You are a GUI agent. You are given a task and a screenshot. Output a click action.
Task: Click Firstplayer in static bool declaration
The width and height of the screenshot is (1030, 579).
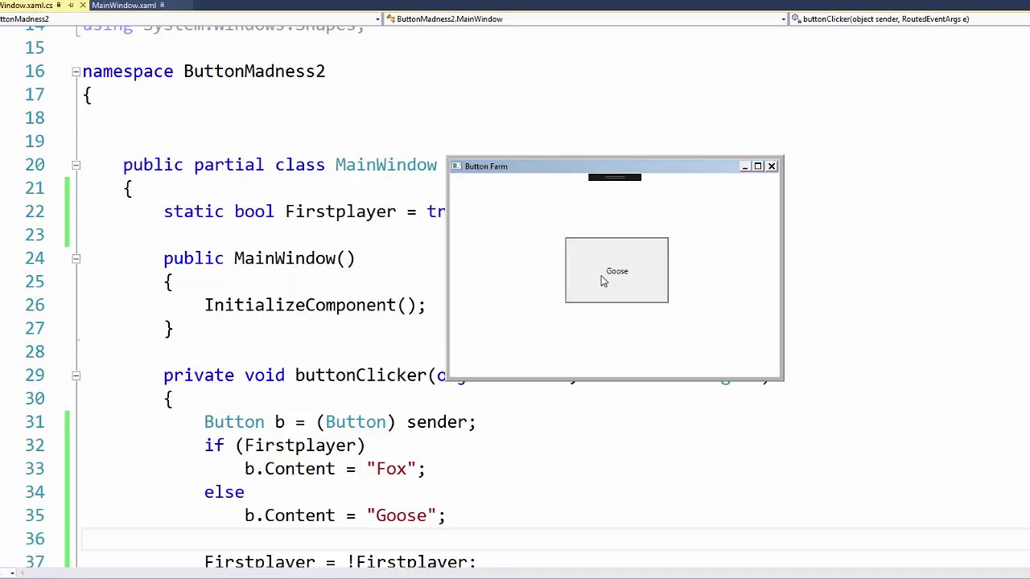tap(340, 211)
